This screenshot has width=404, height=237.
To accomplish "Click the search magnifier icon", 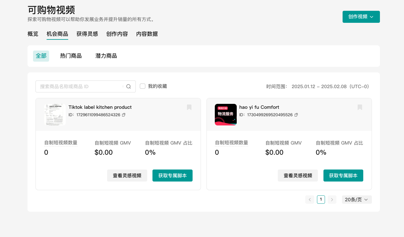I will 128,86.
